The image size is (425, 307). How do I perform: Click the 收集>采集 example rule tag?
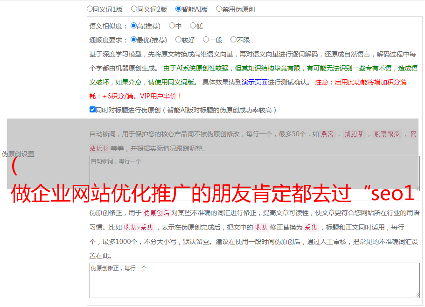pyautogui.click(x=139, y=227)
